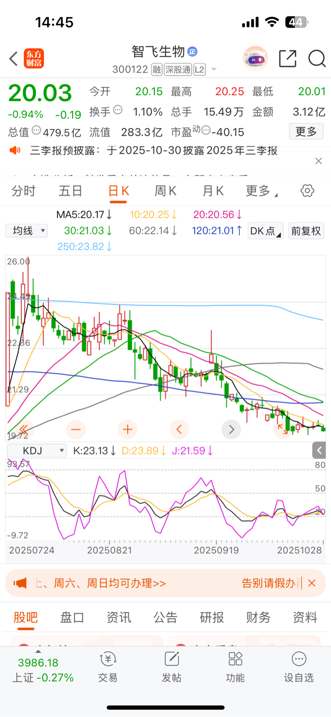331x717 pixels.
Task: Switch to 周K chart tab
Action: (165, 191)
